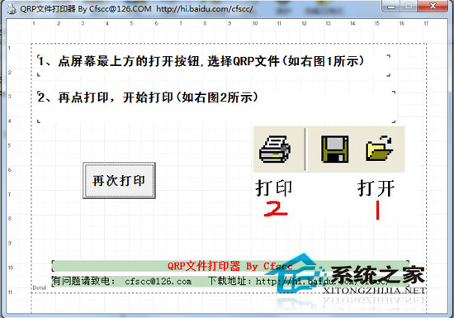Select the second instruction text 再点打印
The height and width of the screenshot is (318, 454).
pos(148,97)
